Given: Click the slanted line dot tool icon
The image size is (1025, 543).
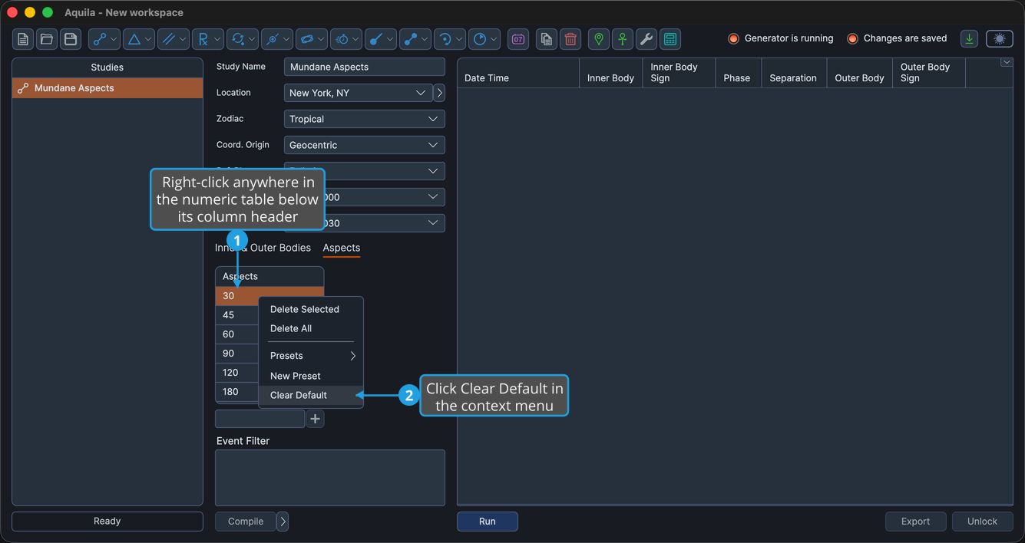Looking at the screenshot, I should pyautogui.click(x=376, y=39).
